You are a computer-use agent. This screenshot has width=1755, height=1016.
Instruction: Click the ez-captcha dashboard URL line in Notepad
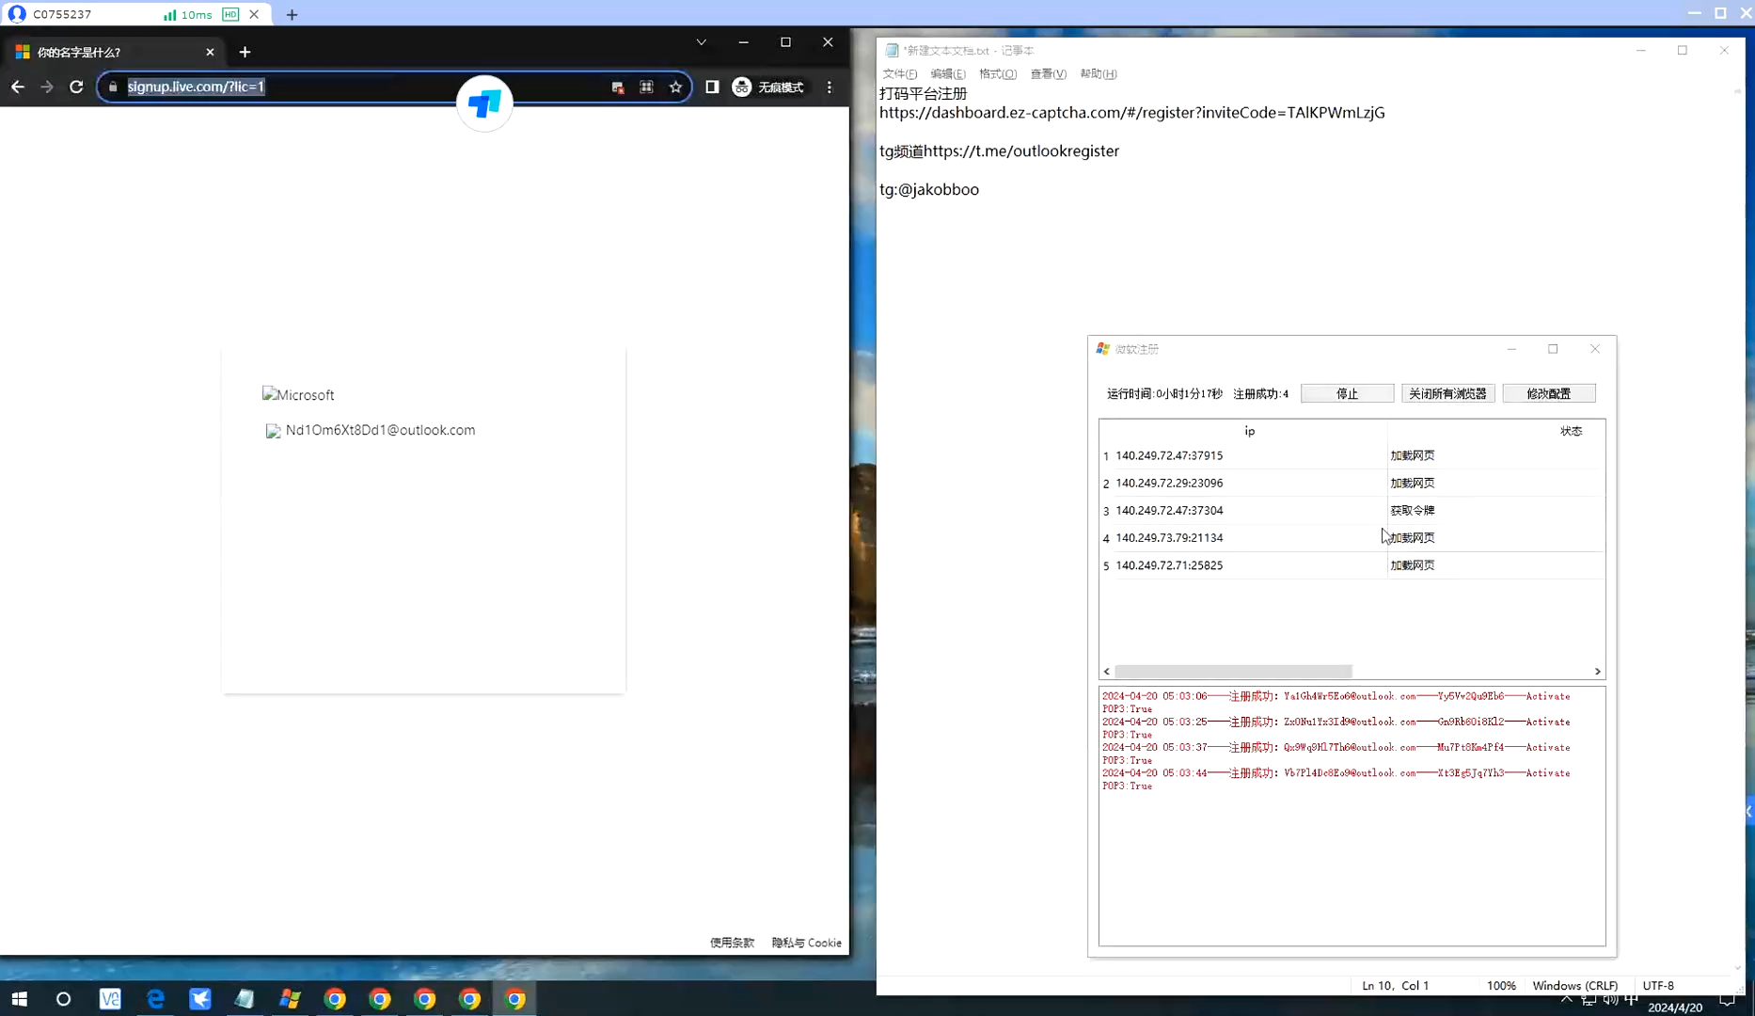pyautogui.click(x=1131, y=113)
